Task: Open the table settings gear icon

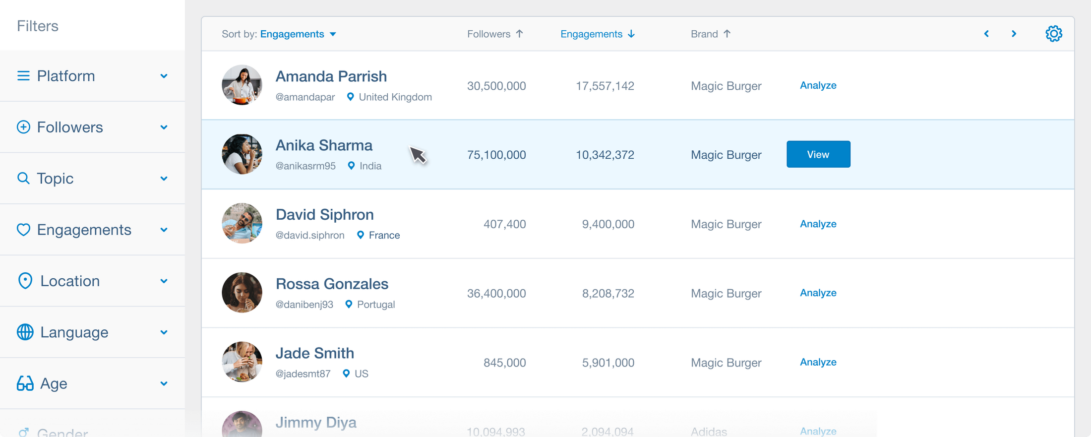Action: pyautogui.click(x=1053, y=34)
